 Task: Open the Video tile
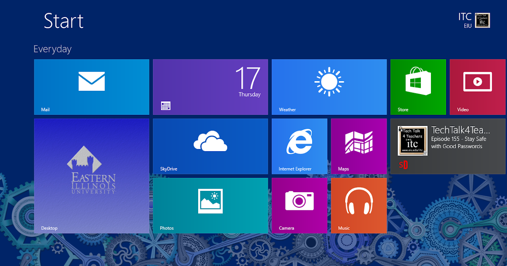(477, 87)
